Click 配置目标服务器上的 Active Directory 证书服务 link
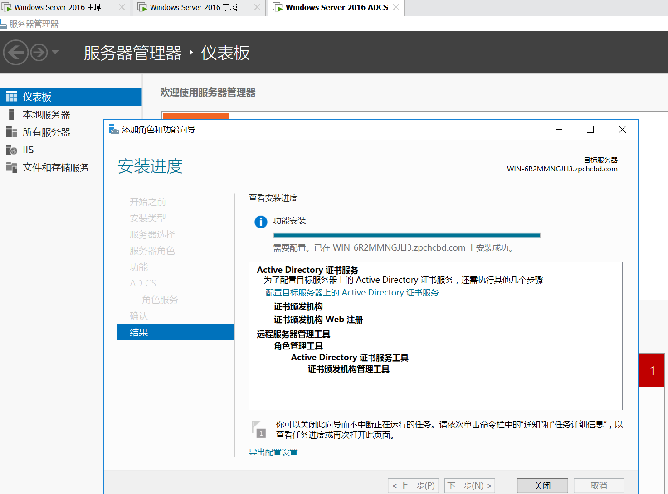The width and height of the screenshot is (668, 494). pos(352,293)
